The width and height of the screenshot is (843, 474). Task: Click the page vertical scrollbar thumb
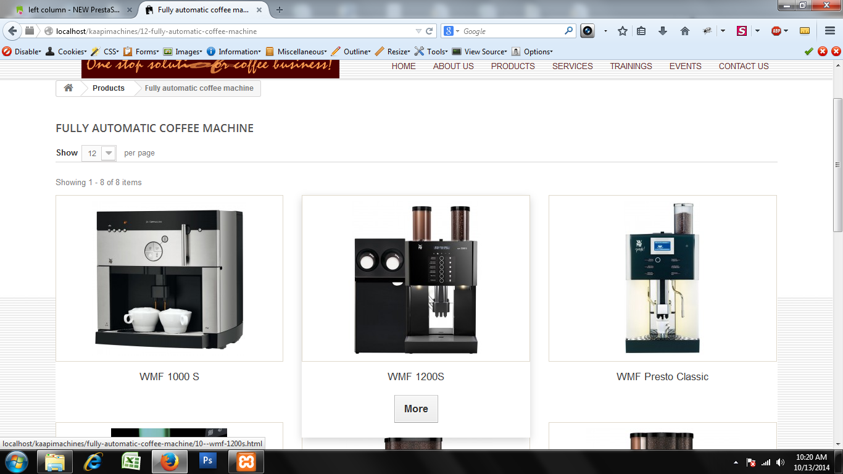click(x=837, y=165)
